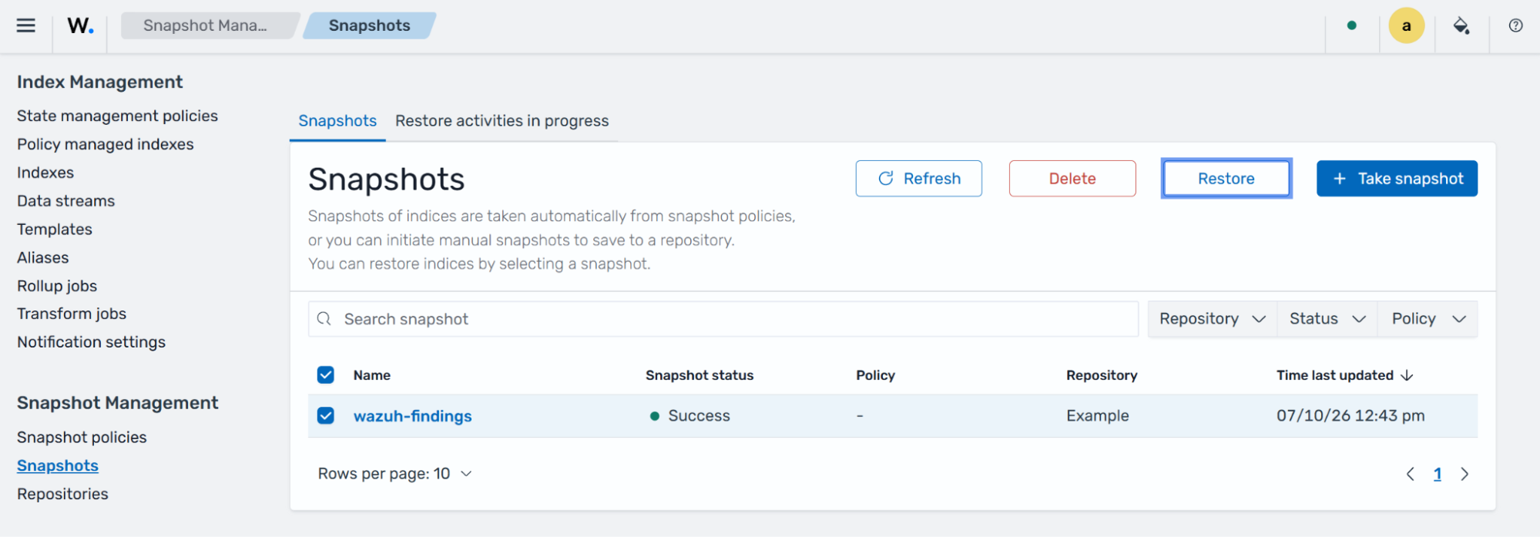Take a new snapshot

click(1397, 179)
